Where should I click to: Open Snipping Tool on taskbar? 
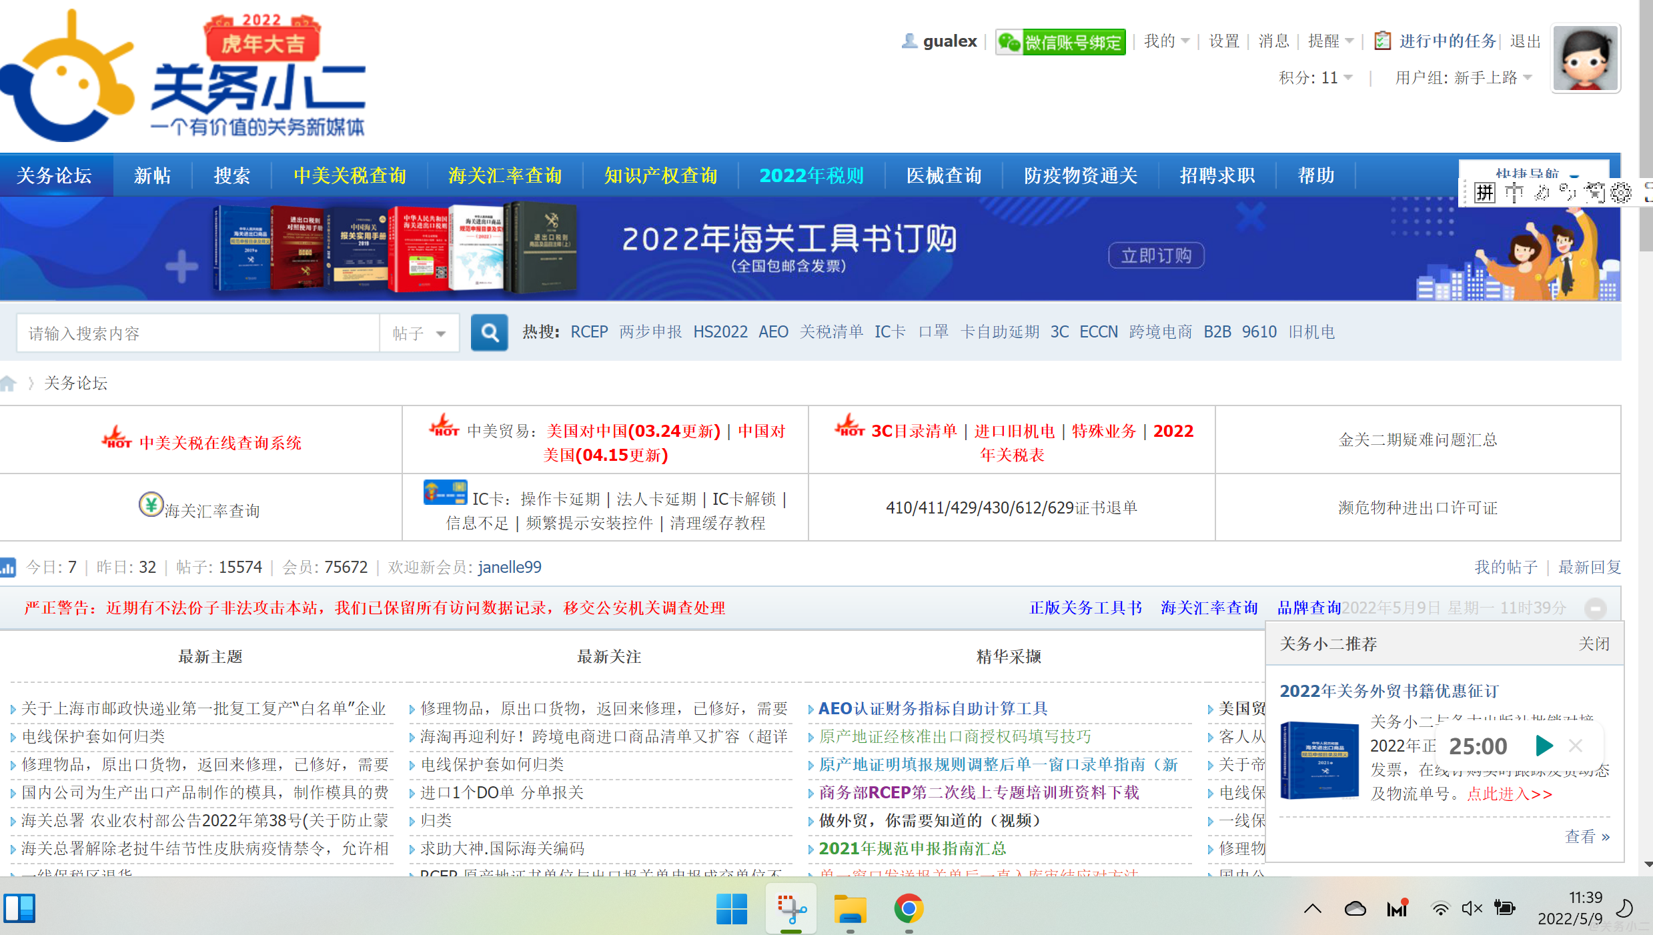pyautogui.click(x=791, y=908)
